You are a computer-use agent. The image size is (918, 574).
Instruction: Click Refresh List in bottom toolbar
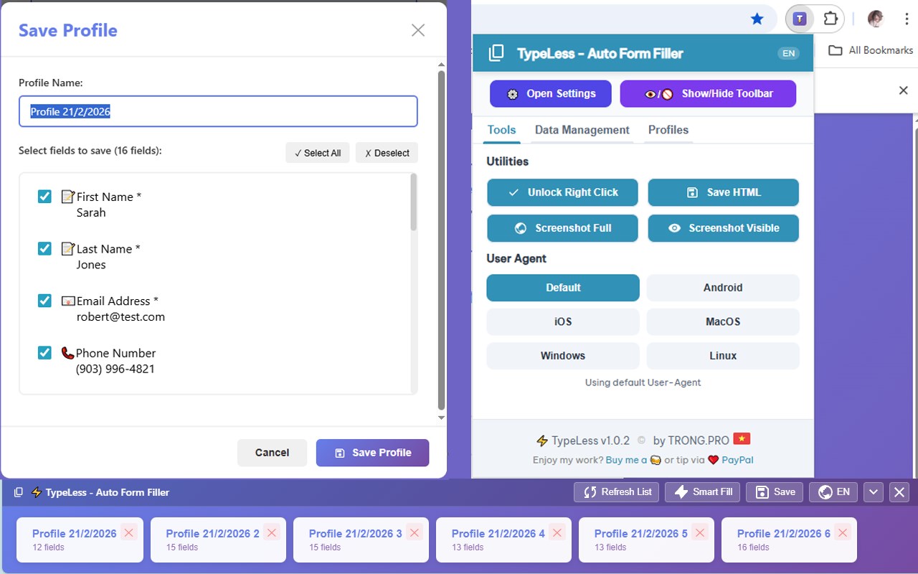[x=616, y=492]
